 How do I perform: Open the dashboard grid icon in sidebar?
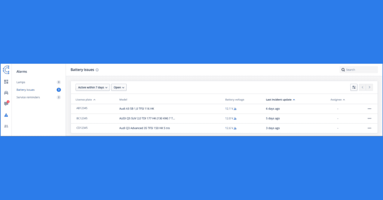point(6,82)
